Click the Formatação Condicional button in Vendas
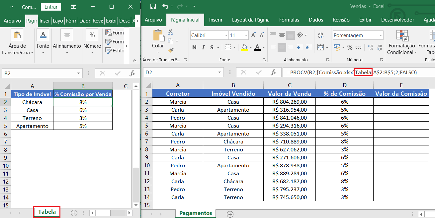The width and height of the screenshot is (435, 218). [x=402, y=43]
